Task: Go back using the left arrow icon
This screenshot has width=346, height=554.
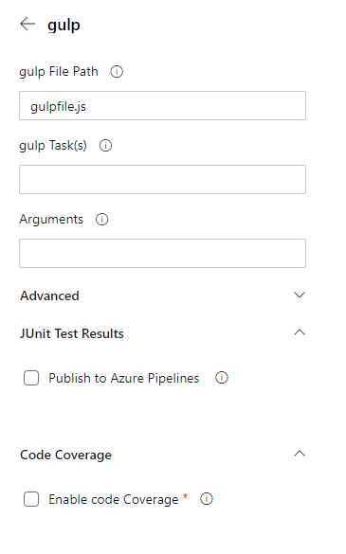Action: pyautogui.click(x=27, y=24)
